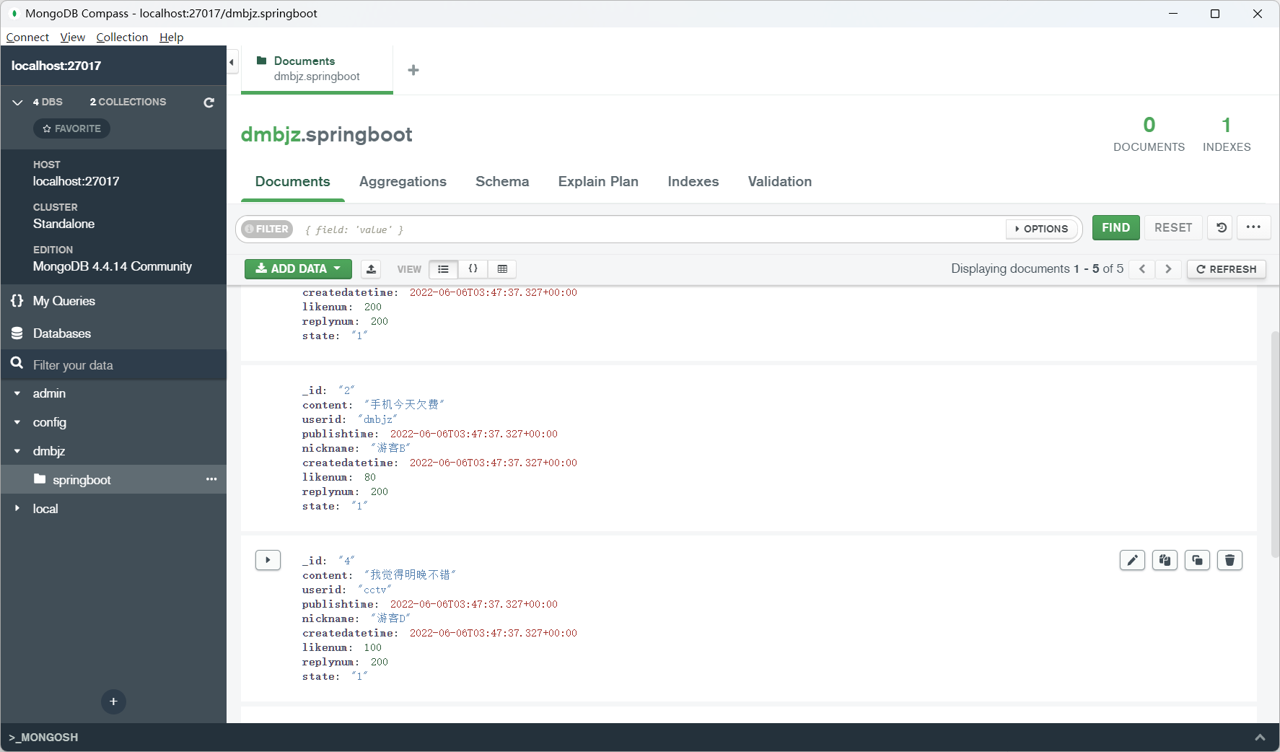Switch to Validation tab

coord(779,182)
